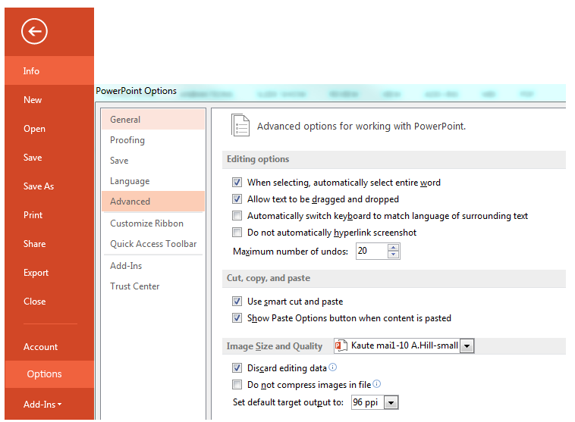The width and height of the screenshot is (575, 422).
Task: Click the Cut, copy, and paste header
Action: pyautogui.click(x=269, y=278)
